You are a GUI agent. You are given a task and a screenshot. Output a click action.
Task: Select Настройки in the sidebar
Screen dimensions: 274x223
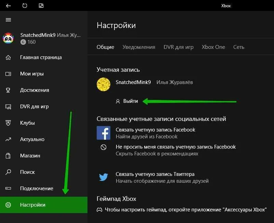click(x=44, y=205)
